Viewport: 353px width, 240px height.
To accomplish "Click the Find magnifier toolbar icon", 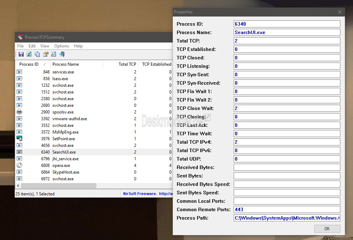I will point(53,54).
